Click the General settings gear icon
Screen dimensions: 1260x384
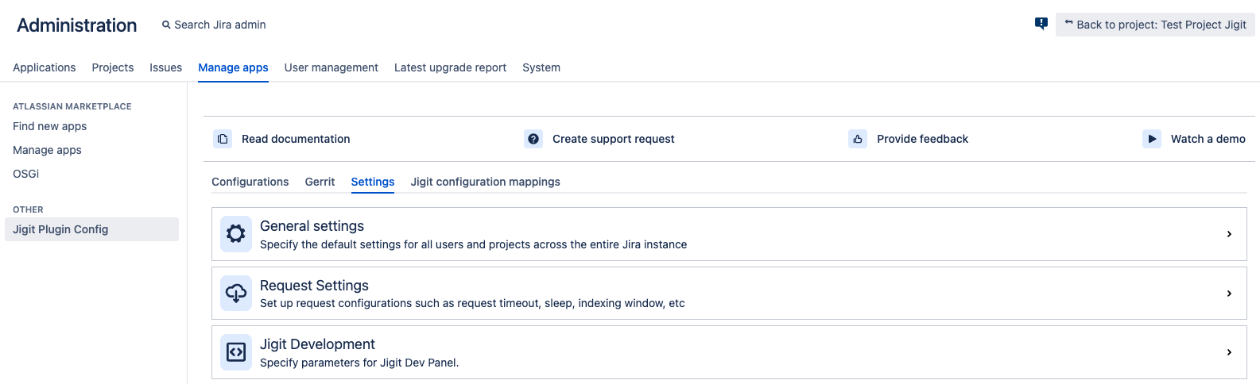point(236,234)
